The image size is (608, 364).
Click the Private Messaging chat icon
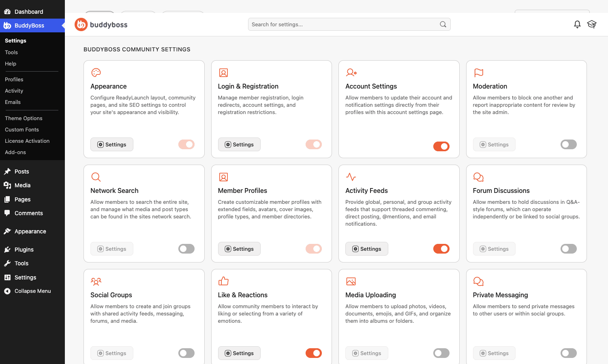(x=479, y=281)
